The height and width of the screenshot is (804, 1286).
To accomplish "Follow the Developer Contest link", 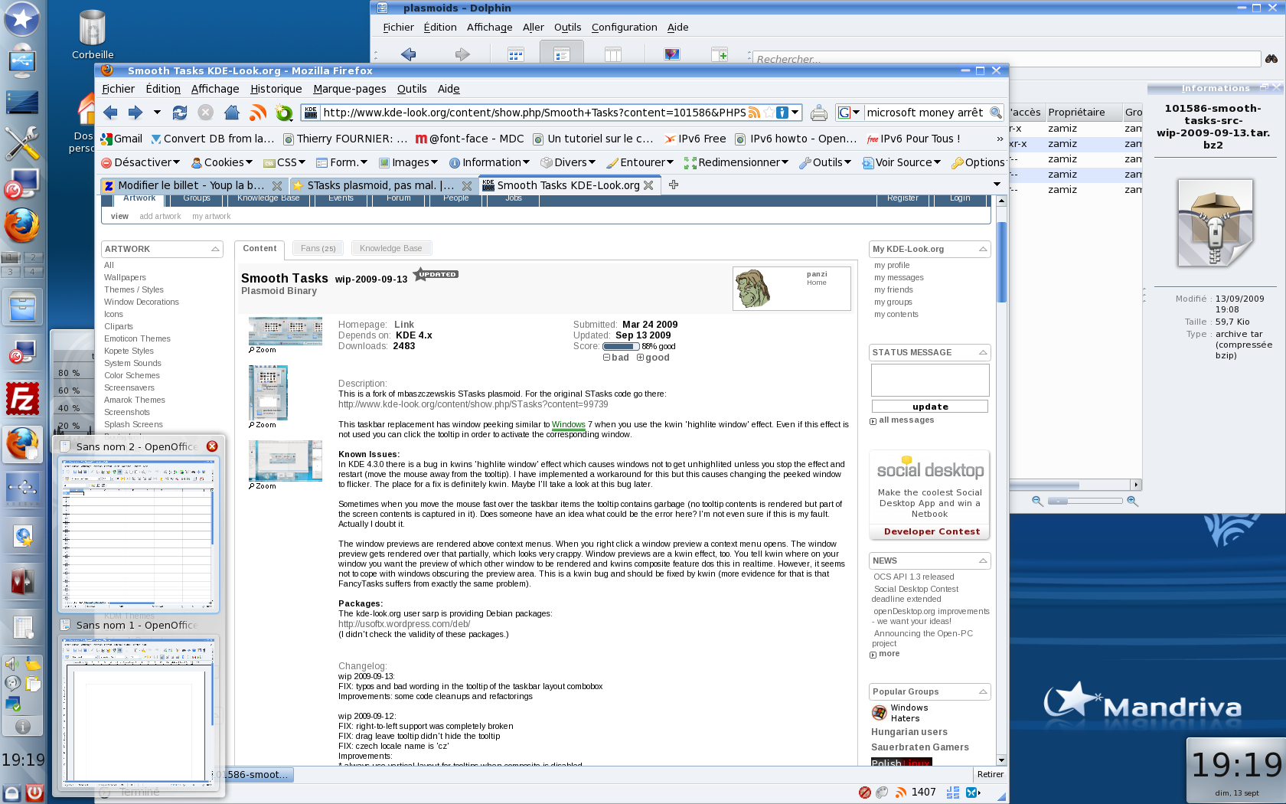I will click(931, 531).
